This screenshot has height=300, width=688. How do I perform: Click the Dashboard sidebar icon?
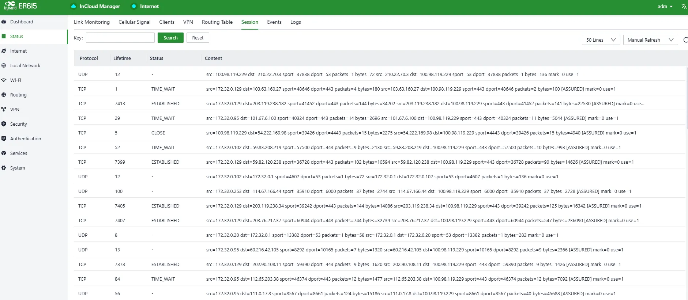tap(4, 22)
